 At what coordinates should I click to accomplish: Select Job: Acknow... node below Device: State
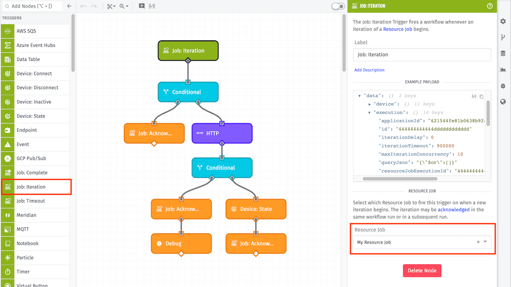[x=256, y=243]
